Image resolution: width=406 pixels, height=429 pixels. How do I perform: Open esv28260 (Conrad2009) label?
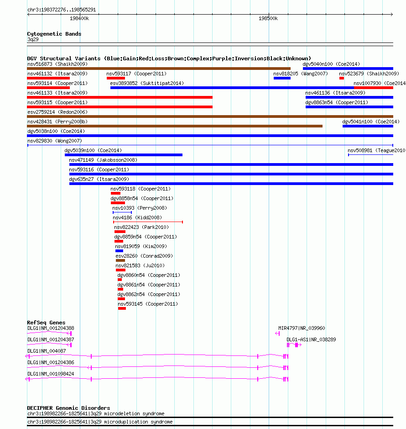[144, 256]
